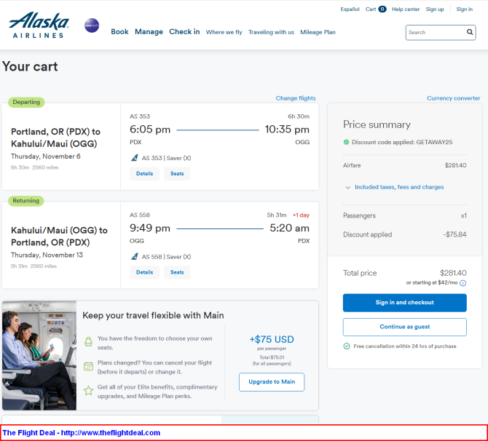Click the Returning label badge
The height and width of the screenshot is (441, 488).
25,201
